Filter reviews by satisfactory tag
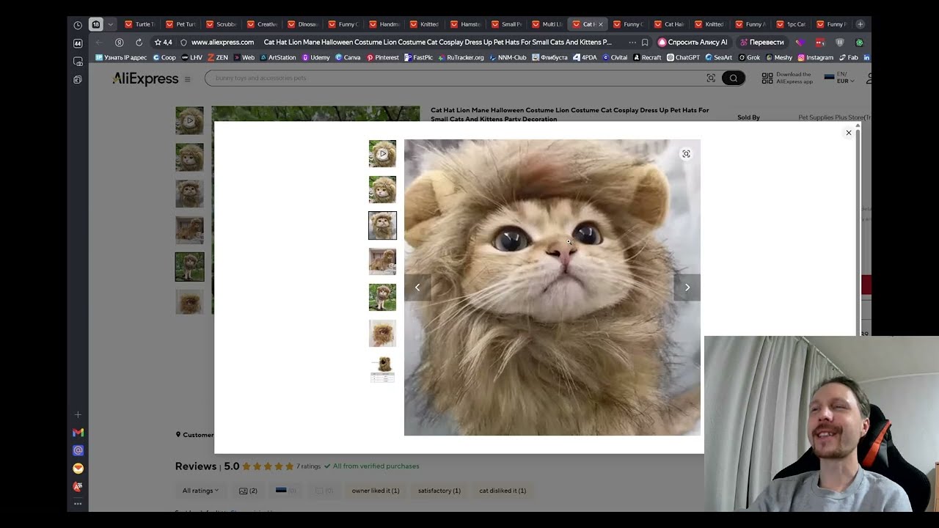 [x=439, y=491]
